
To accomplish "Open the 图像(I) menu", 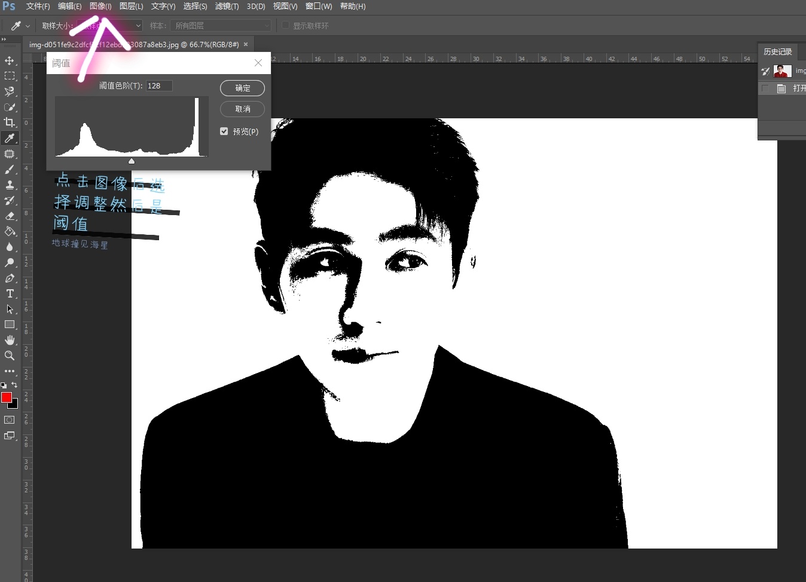I will (x=100, y=7).
